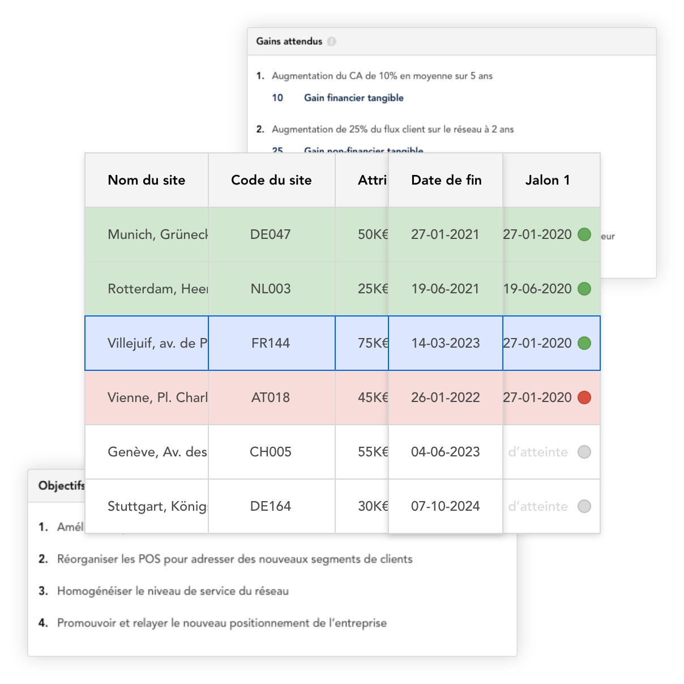The width and height of the screenshot is (684, 684).
Task: Click the gray milestone indicator for Stuttgart
Action: [584, 506]
